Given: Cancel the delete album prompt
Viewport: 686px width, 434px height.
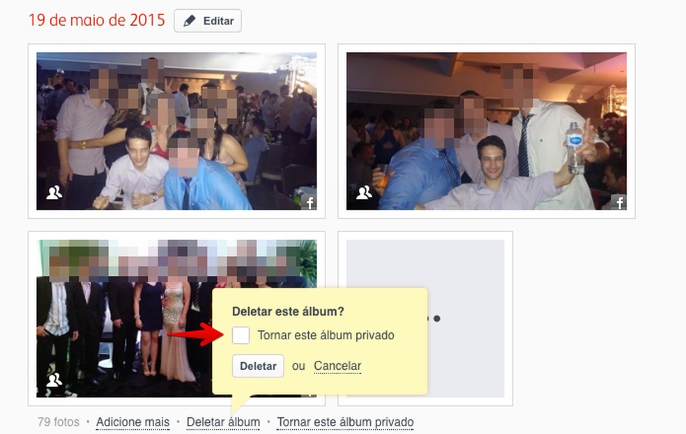Looking at the screenshot, I should pyautogui.click(x=337, y=366).
